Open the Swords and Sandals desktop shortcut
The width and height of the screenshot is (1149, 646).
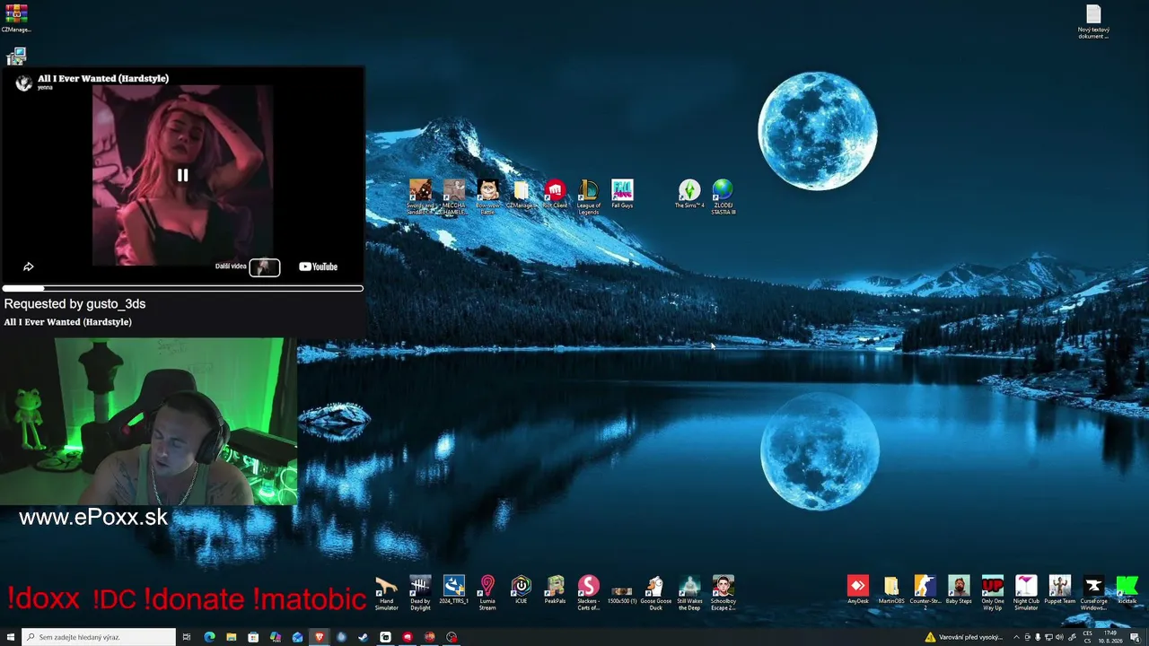point(420,196)
